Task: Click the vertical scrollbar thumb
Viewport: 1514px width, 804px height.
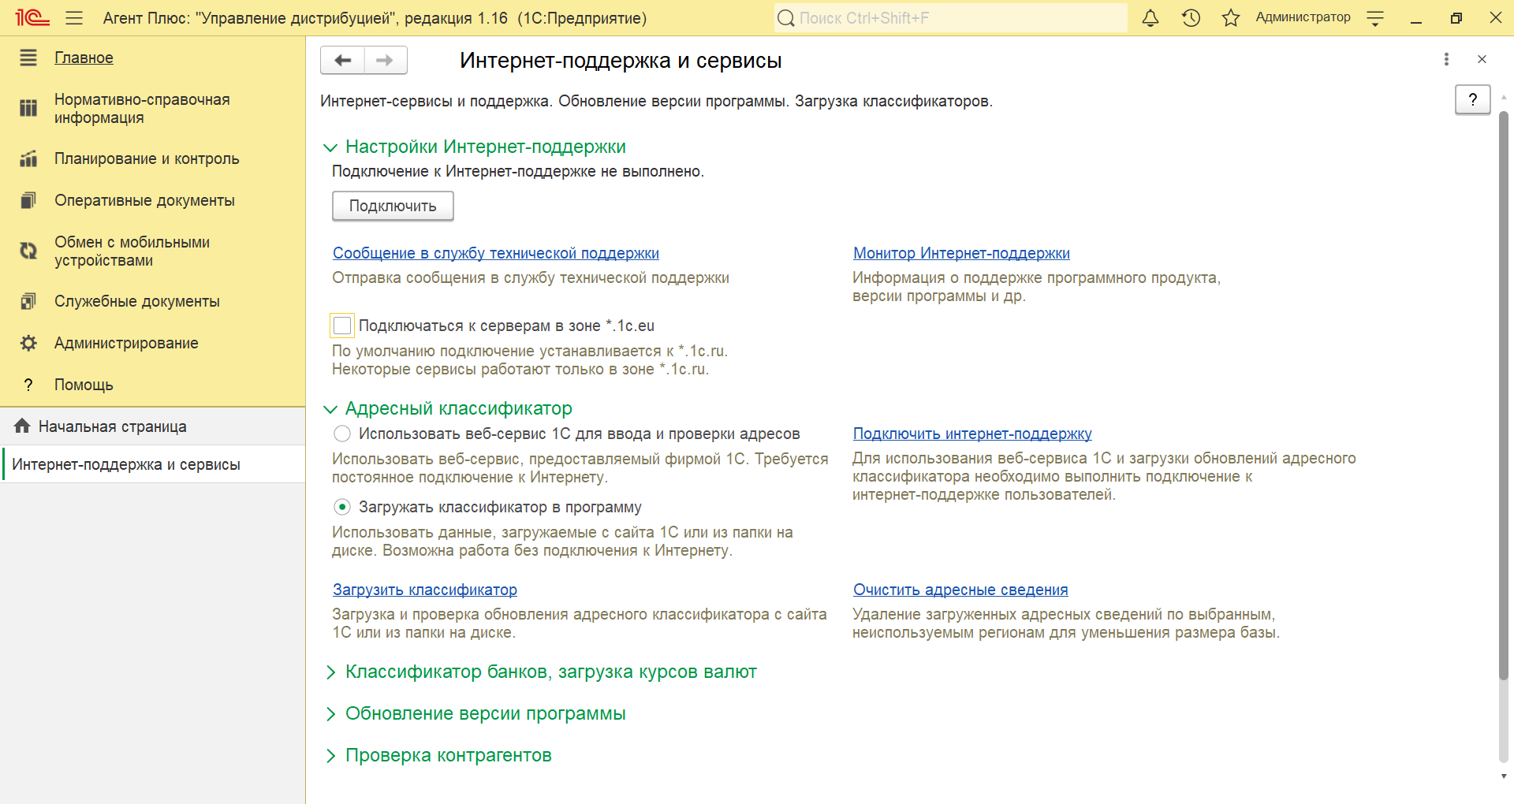Action: [1504, 394]
